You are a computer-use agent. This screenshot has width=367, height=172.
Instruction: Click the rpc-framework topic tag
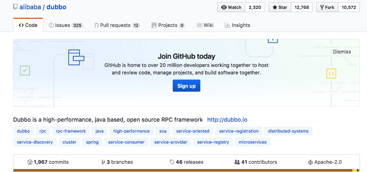tap(71, 131)
